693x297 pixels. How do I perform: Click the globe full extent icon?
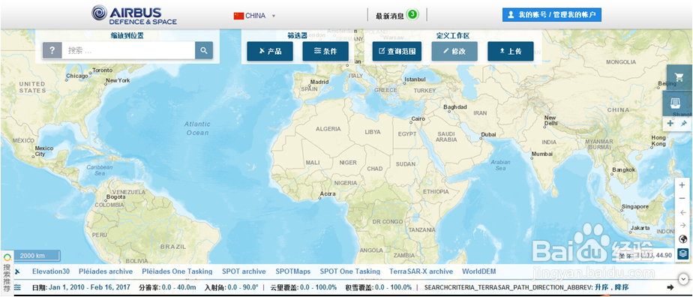pyautogui.click(x=682, y=239)
